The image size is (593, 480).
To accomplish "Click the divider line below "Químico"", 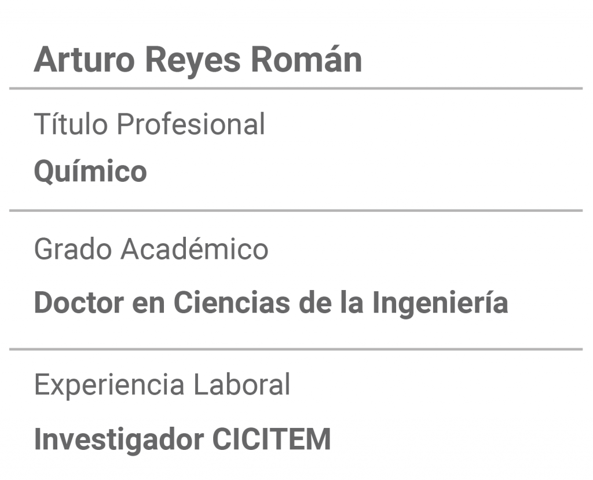I will 296,210.
